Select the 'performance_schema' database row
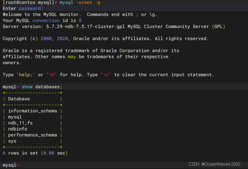 pyautogui.click(x=32, y=135)
